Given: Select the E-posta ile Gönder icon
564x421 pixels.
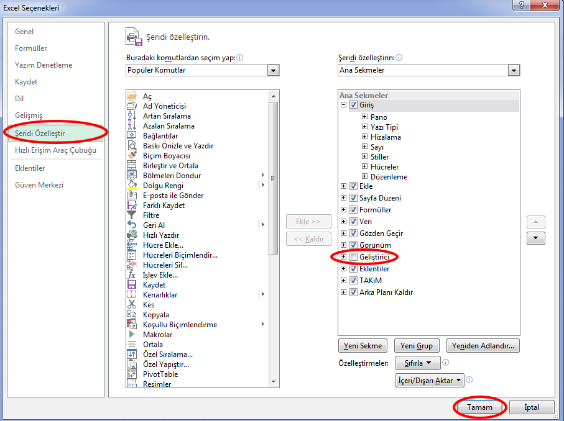Looking at the screenshot, I should click(x=132, y=195).
